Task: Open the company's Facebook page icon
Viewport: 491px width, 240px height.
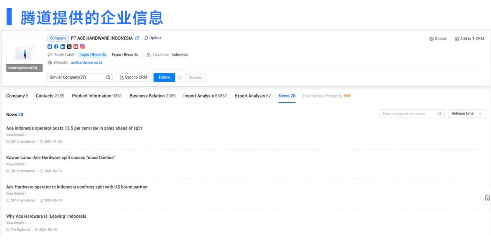Action: (56, 47)
